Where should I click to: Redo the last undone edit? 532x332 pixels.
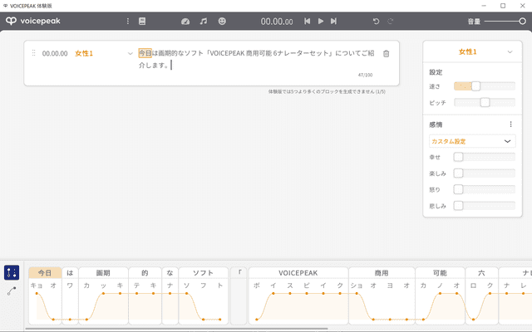390,22
